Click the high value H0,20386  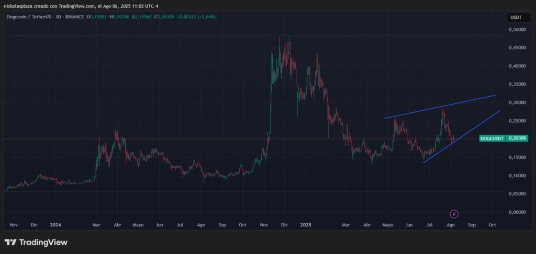120,17
